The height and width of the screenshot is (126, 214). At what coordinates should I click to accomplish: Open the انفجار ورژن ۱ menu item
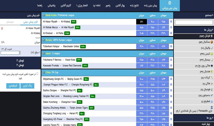coord(82,6)
